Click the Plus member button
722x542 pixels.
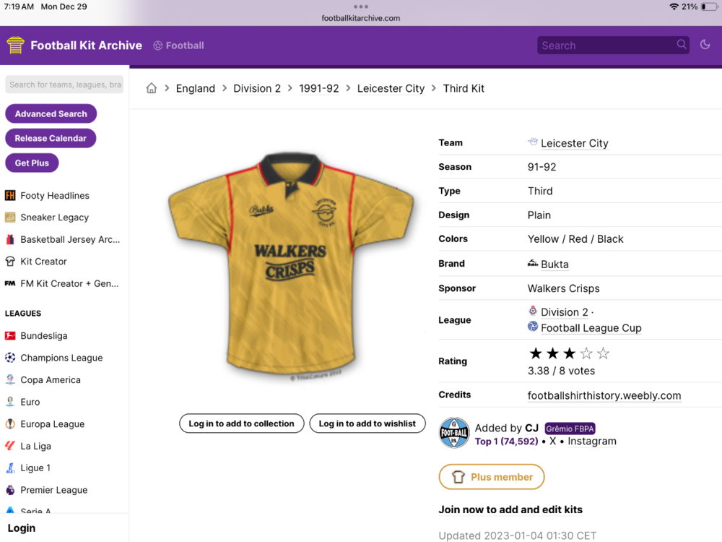[491, 477]
